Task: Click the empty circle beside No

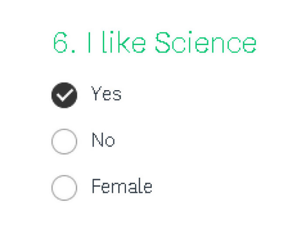Action: [x=64, y=141]
